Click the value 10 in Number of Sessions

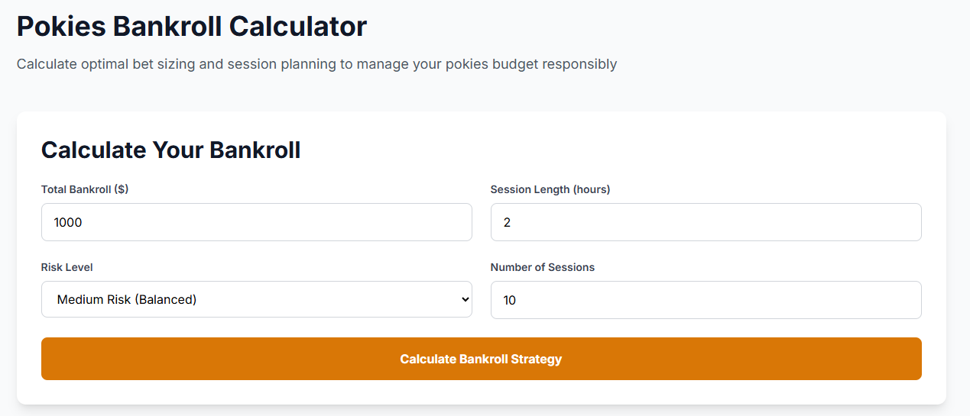click(510, 301)
